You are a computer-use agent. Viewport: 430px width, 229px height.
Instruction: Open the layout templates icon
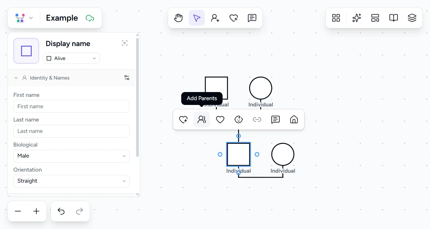pos(375,18)
